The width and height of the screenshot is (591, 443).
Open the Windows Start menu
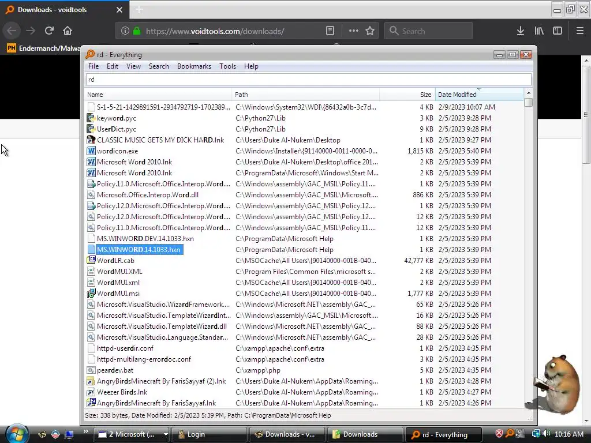16,434
